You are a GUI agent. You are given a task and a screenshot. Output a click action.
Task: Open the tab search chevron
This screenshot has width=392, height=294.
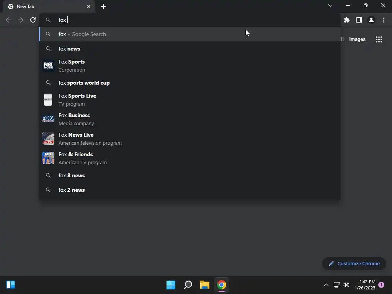click(330, 5)
